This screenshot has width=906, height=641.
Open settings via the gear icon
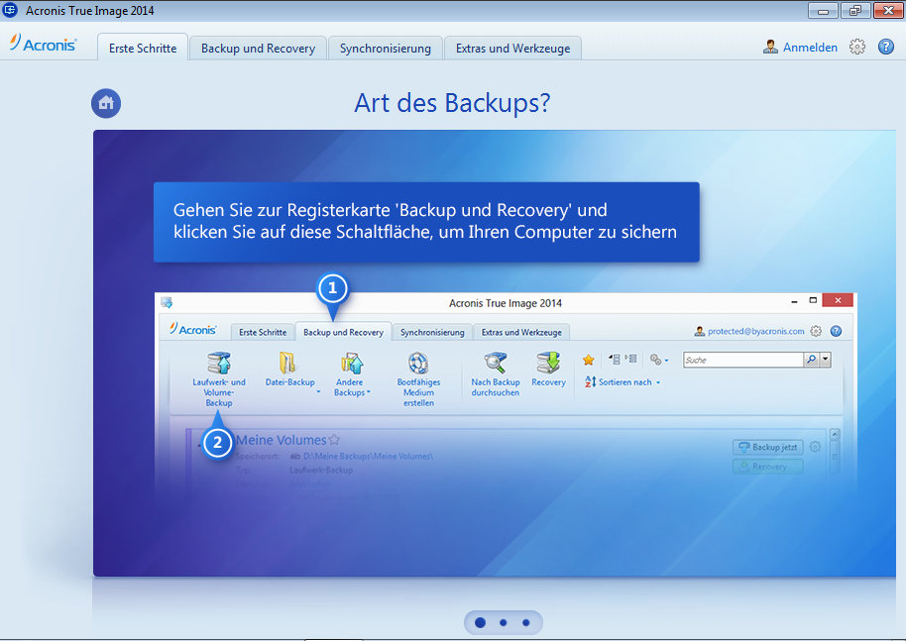[x=858, y=47]
